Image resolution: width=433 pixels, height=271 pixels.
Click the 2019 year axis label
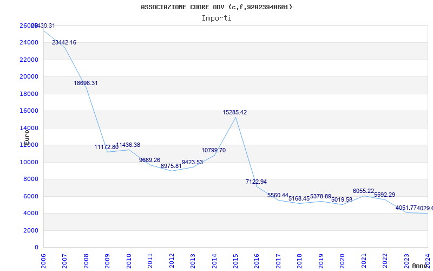point(321,261)
